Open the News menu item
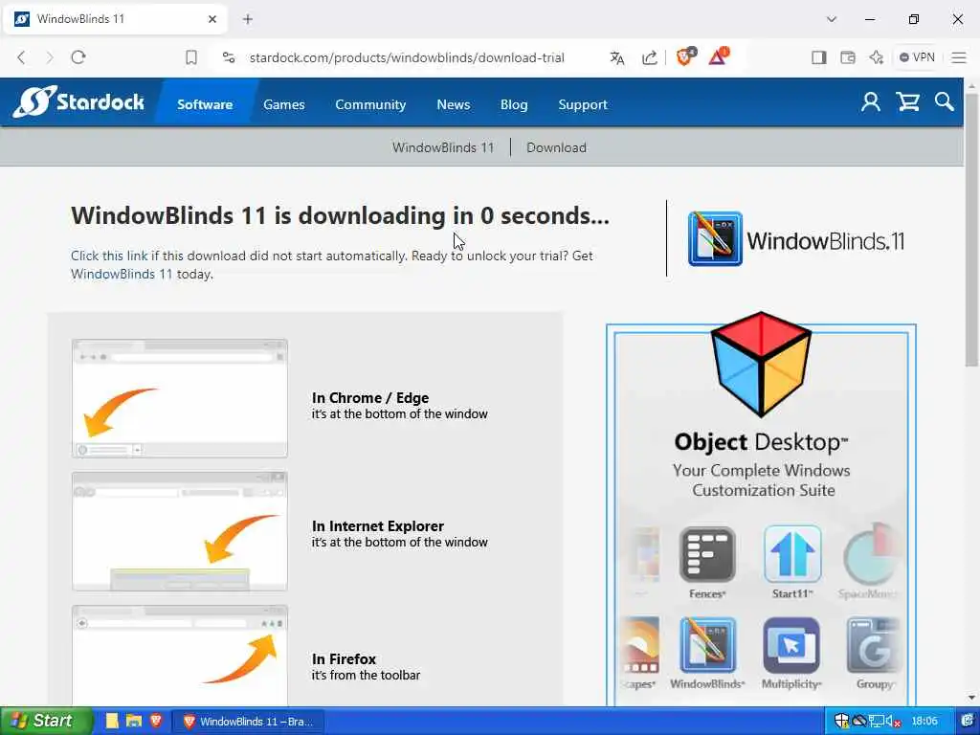The image size is (980, 735). pos(453,104)
